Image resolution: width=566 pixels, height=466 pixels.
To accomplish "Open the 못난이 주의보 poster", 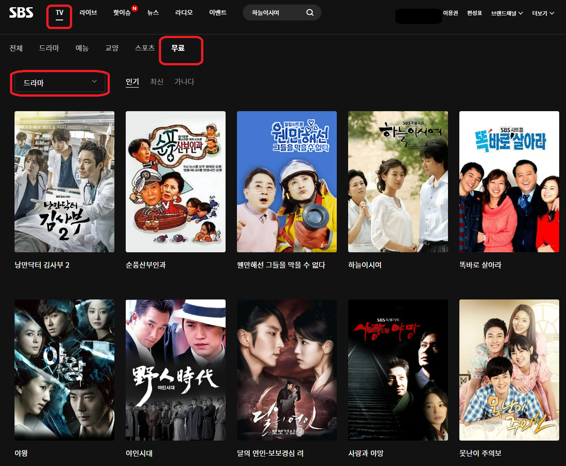I will tap(509, 370).
